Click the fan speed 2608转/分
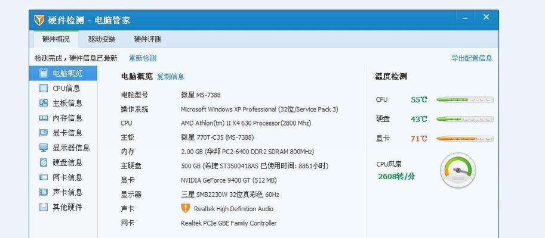This screenshot has height=238, width=545. (396, 176)
